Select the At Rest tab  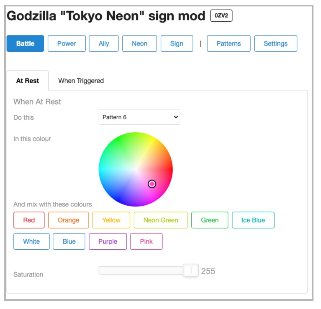(28, 81)
